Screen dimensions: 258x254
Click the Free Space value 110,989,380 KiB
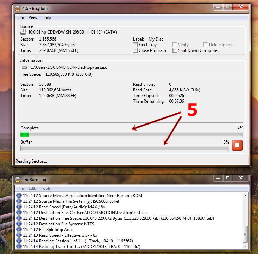(x=69, y=74)
